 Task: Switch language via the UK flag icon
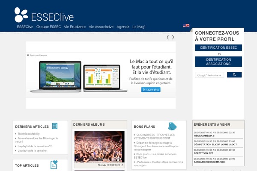(x=186, y=26)
